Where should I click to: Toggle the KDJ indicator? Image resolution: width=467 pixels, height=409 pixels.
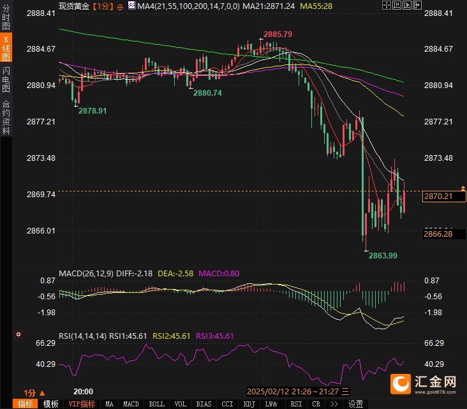coord(248,404)
